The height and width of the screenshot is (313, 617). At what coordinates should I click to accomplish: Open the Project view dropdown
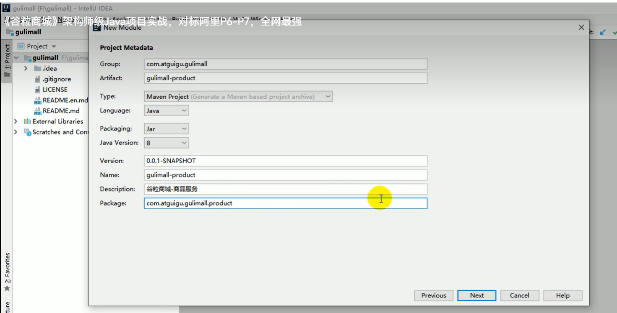[54, 46]
